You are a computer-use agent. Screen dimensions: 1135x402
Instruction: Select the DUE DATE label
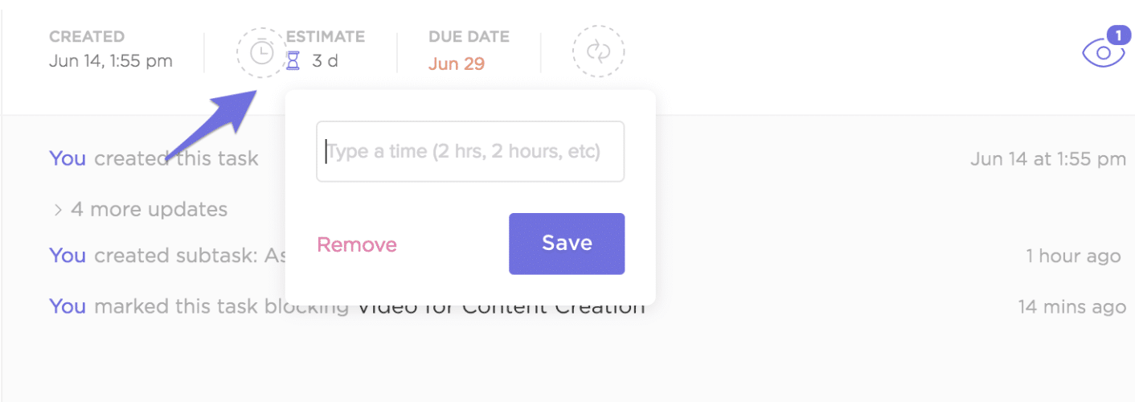click(x=468, y=37)
